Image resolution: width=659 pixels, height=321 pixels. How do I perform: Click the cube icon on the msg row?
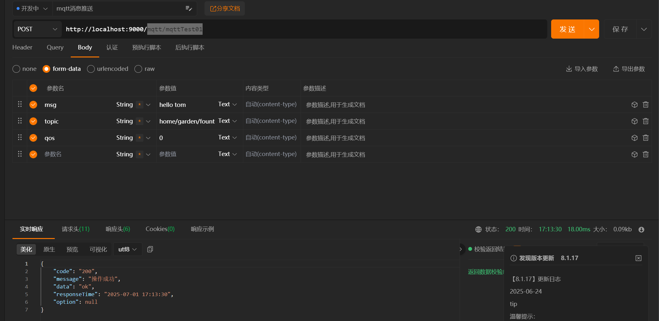point(635,105)
